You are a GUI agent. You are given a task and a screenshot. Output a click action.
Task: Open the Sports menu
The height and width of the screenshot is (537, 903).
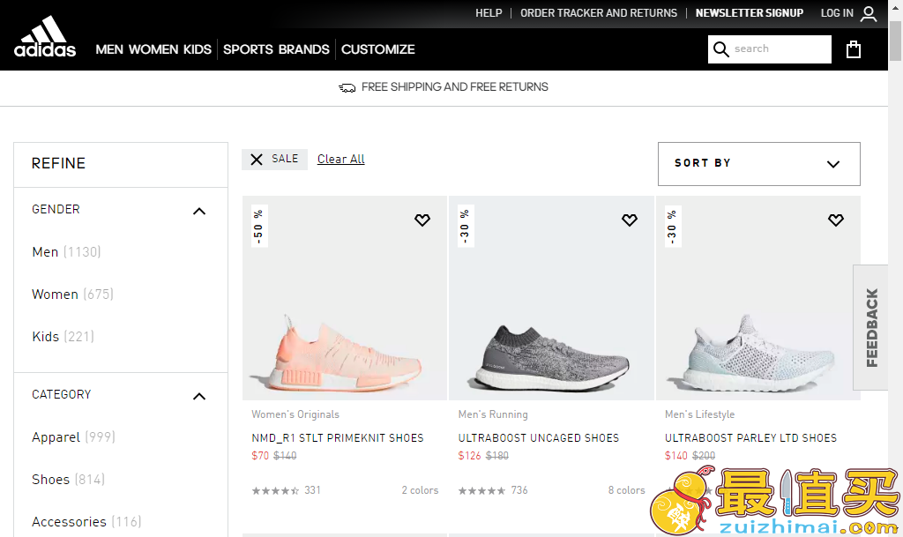tap(248, 49)
